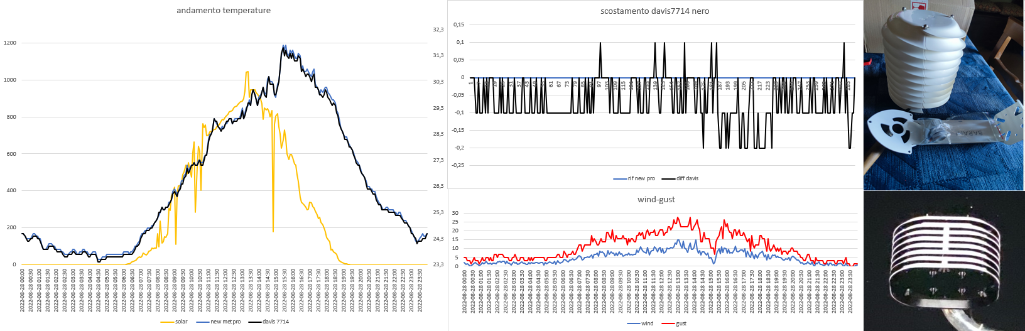Image resolution: width=1025 pixels, height=331 pixels.
Task: Click the 0,15 label on deviation axis
Action: 458,24
